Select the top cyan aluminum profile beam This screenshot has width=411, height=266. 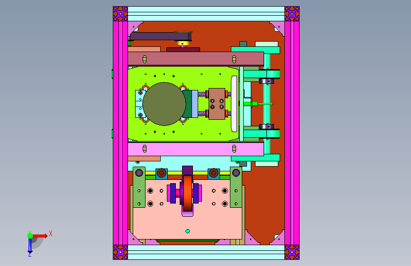[x=206, y=14]
